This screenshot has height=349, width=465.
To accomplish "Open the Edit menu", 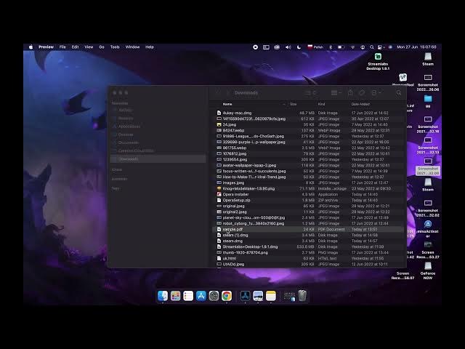I will (75, 47).
